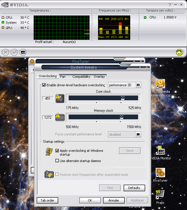Click the round X button in NVIDIA Monitor
187x210 pixels.
coord(6,52)
